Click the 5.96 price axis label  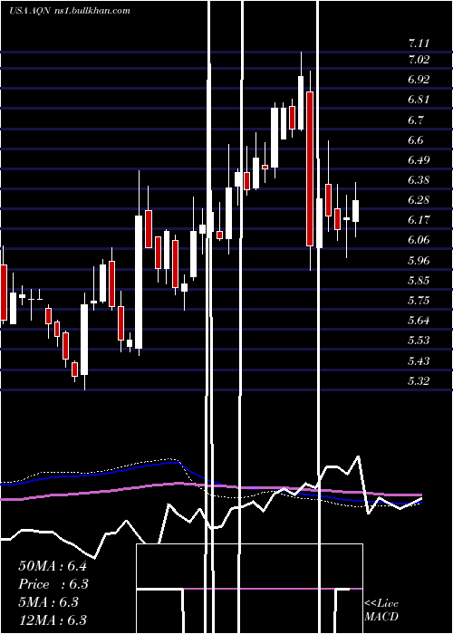tap(419, 261)
